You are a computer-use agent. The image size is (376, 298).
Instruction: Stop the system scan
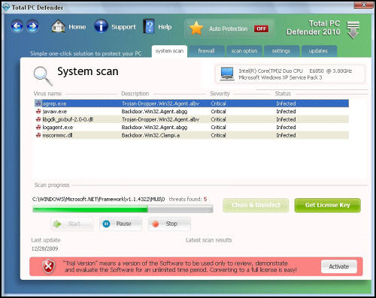(169, 224)
